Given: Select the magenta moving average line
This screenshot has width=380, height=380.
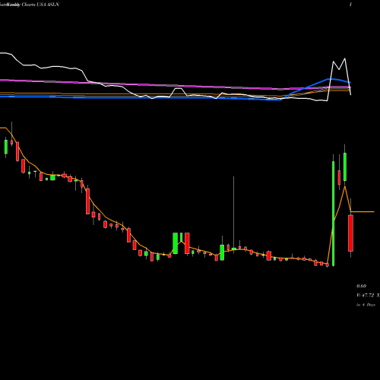Looking at the screenshot, I should [x=175, y=86].
